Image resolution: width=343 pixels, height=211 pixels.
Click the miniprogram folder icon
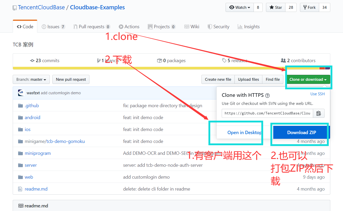(x=20, y=153)
